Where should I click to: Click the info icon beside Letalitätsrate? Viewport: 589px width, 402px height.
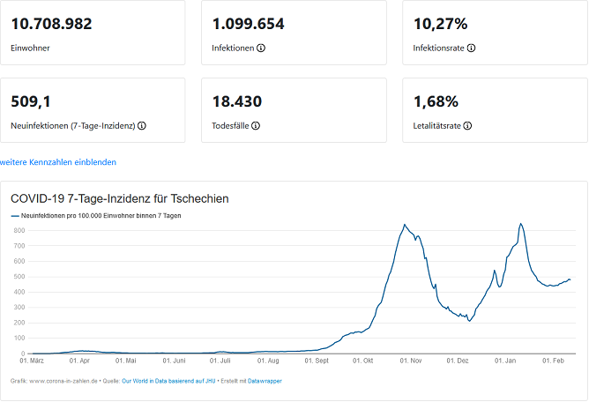point(468,125)
